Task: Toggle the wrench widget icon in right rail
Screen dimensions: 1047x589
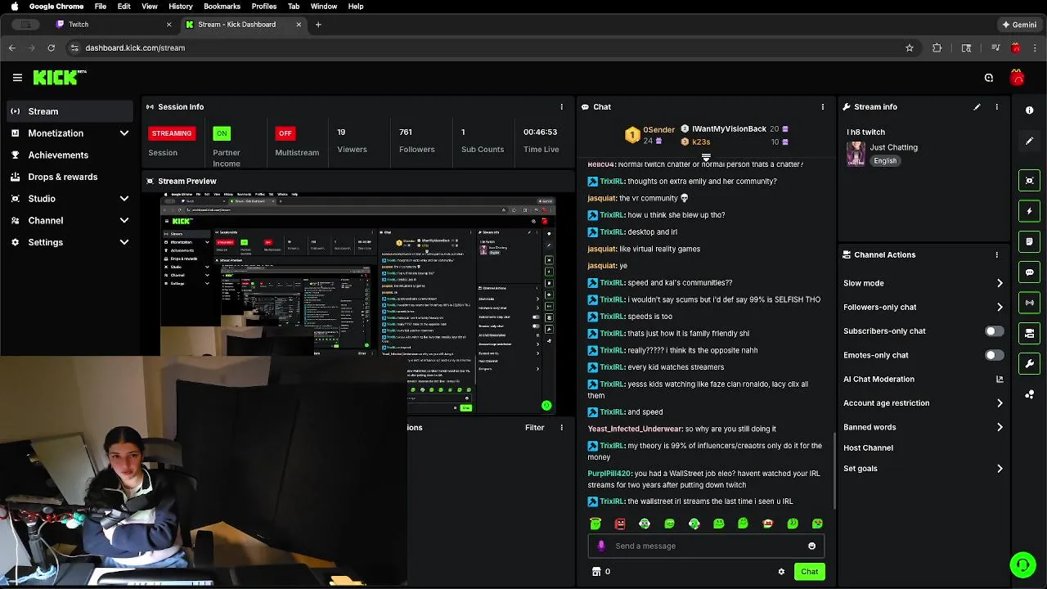Action: click(x=1029, y=363)
